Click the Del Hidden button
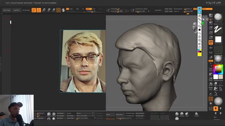The width and height of the screenshot is (225, 126). 70,116
